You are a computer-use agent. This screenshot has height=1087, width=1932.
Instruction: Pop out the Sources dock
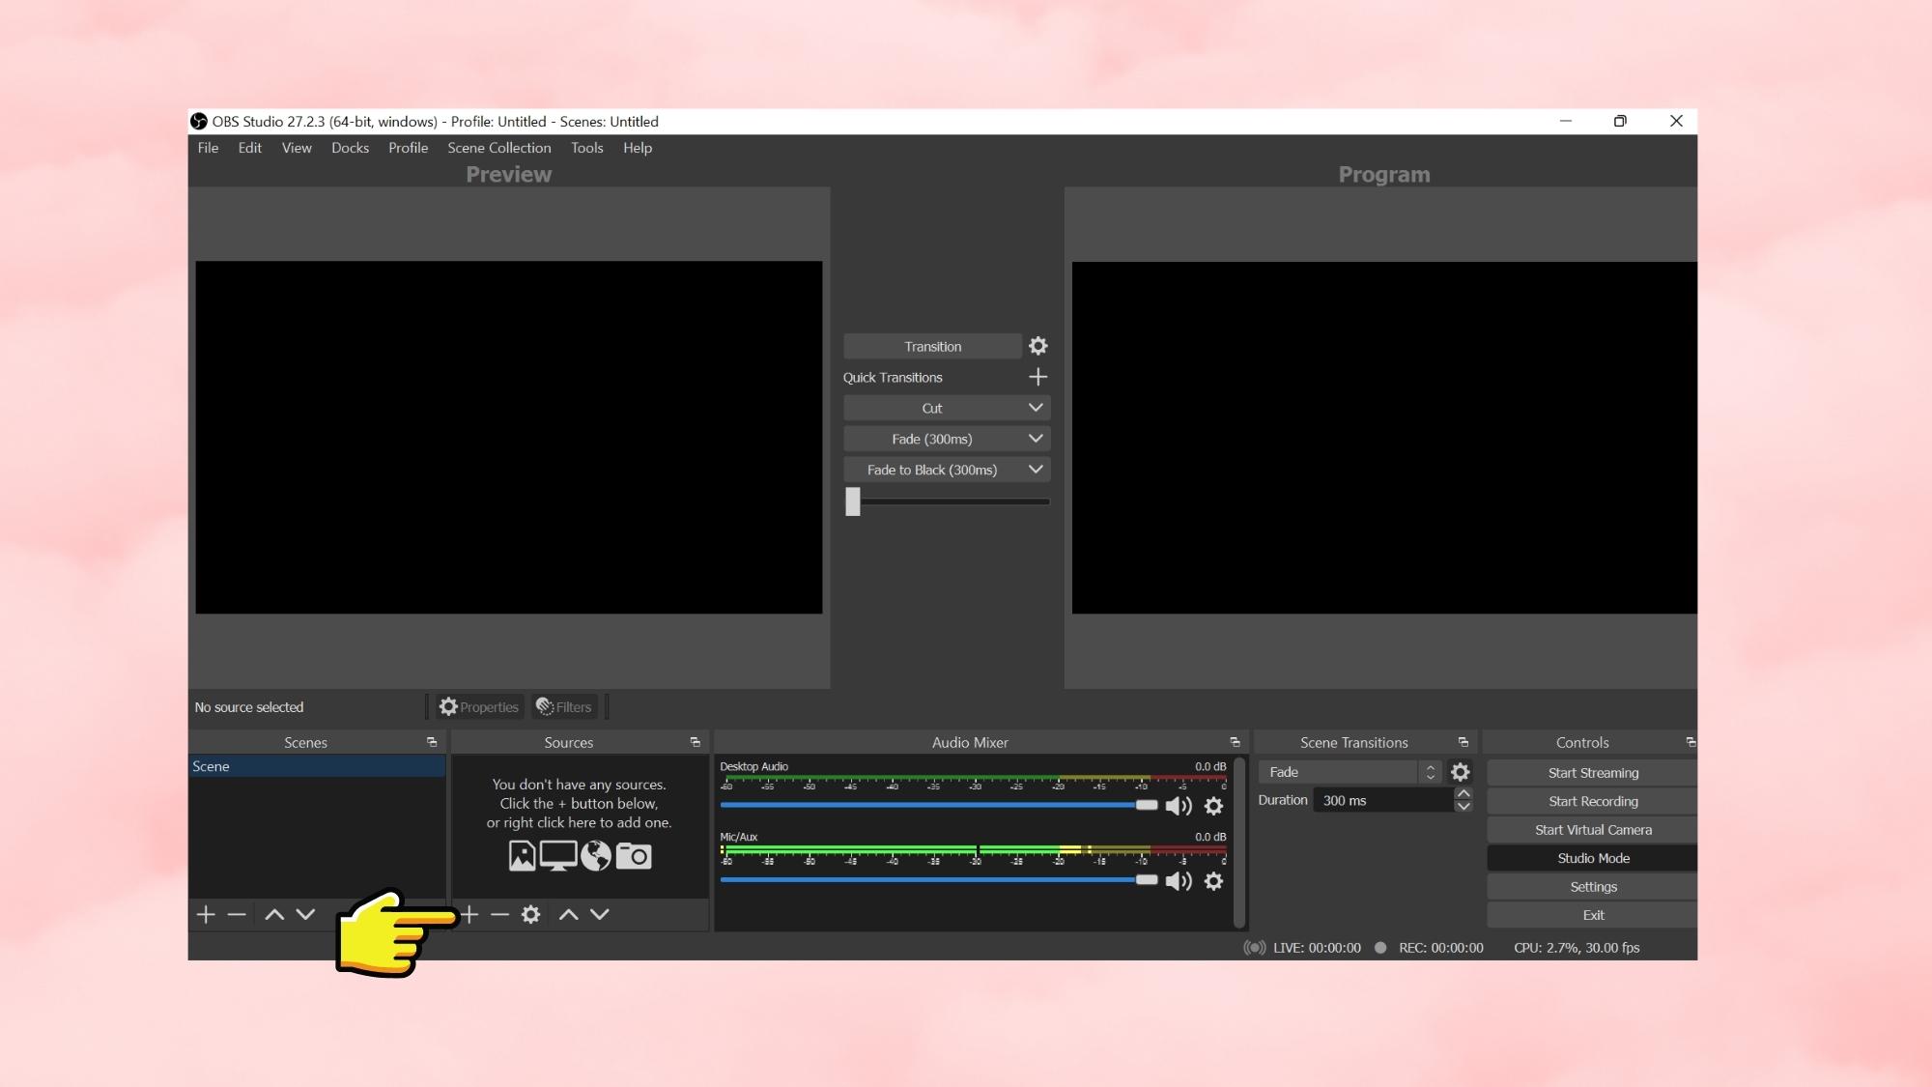click(x=695, y=742)
